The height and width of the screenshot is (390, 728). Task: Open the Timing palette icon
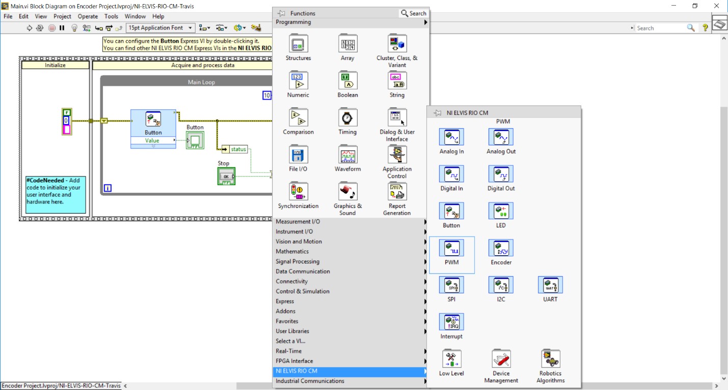coord(347,117)
